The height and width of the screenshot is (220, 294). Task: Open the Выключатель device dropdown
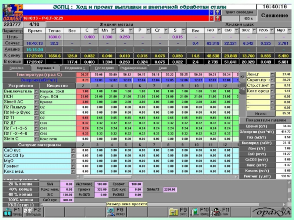point(36,91)
